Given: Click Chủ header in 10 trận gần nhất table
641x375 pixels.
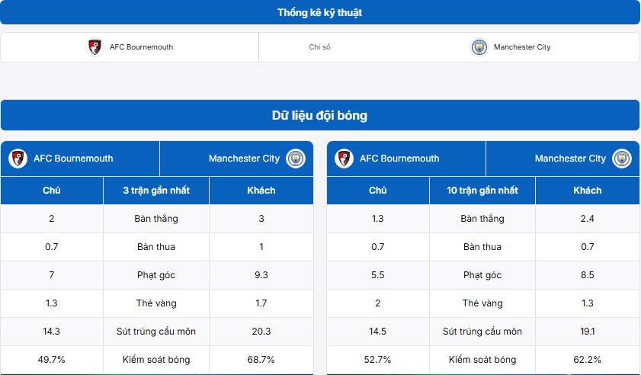Looking at the screenshot, I should coord(378,190).
